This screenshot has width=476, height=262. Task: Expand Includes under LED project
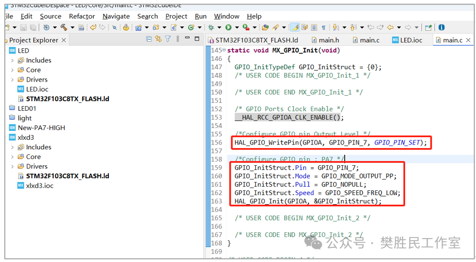(x=12, y=61)
